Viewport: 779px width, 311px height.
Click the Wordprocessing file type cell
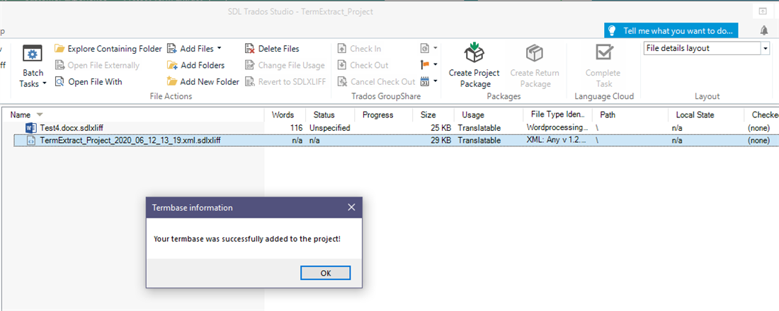click(558, 128)
